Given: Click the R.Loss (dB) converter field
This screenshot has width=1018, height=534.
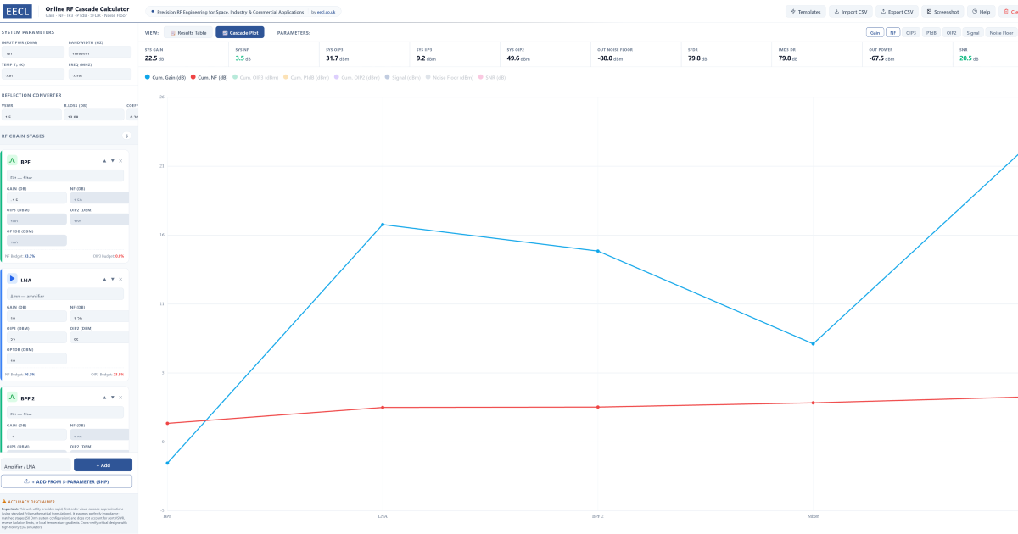Looking at the screenshot, I should 94,115.
